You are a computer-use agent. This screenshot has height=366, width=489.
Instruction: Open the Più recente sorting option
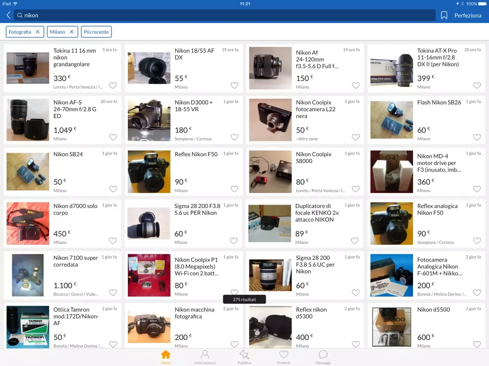96,32
